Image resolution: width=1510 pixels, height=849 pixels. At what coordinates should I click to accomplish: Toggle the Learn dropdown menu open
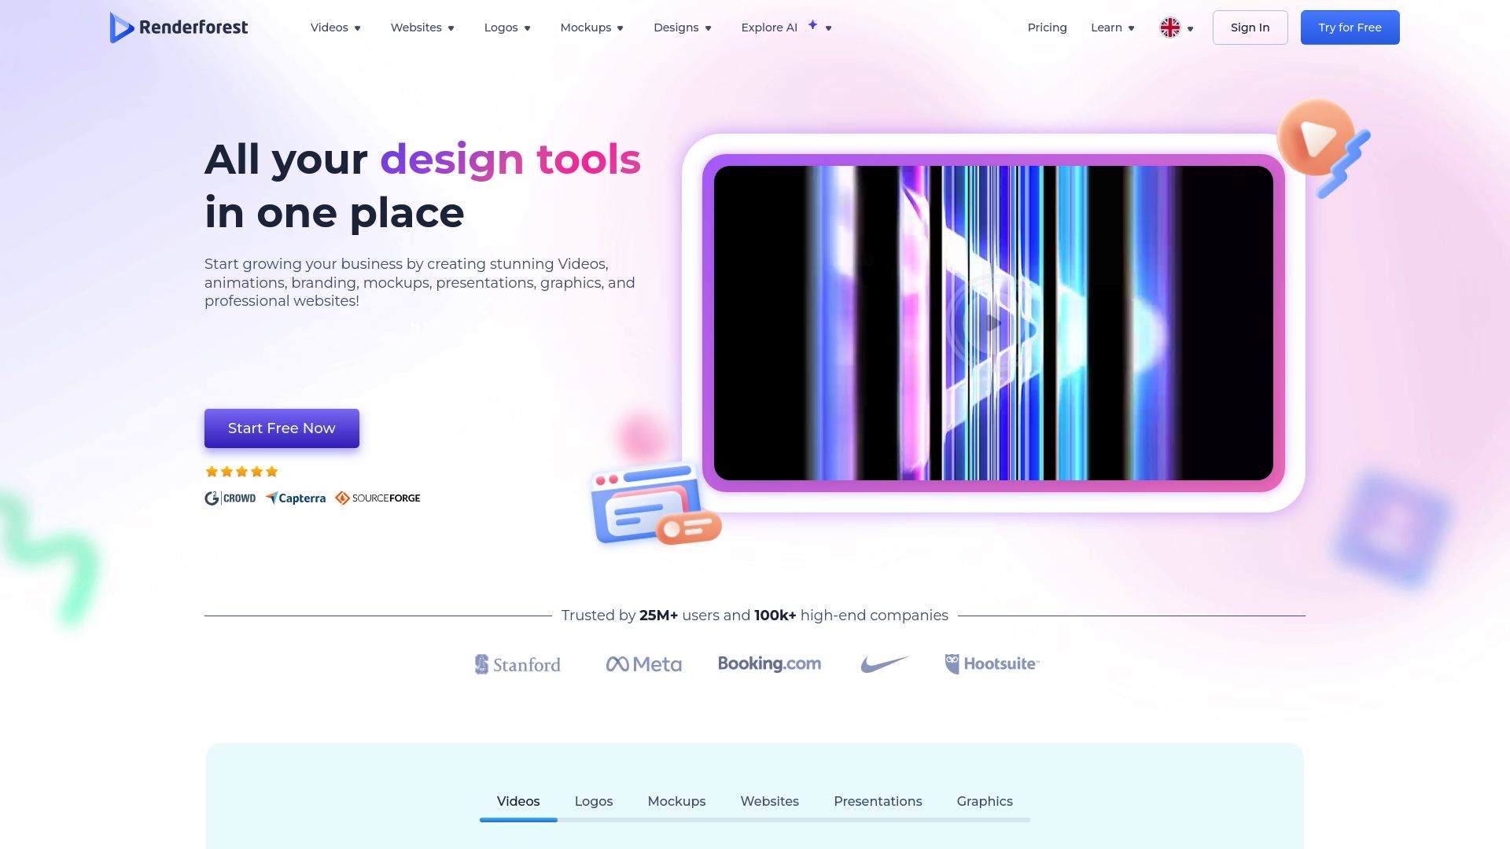pos(1114,27)
